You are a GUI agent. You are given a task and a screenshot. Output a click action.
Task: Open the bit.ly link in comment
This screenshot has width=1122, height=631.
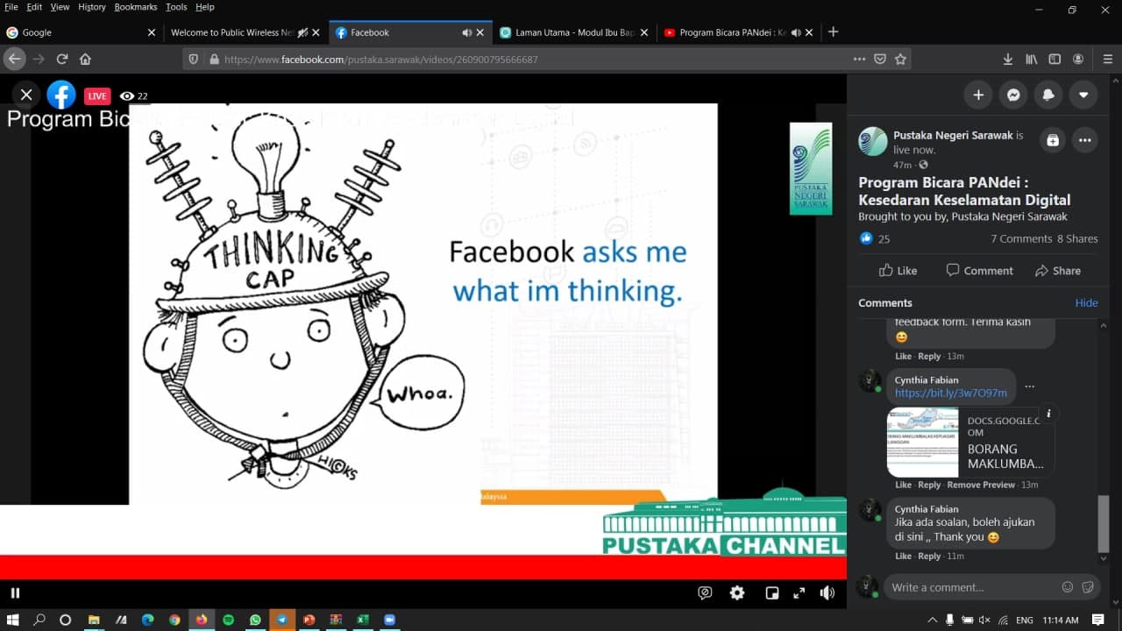tap(950, 393)
